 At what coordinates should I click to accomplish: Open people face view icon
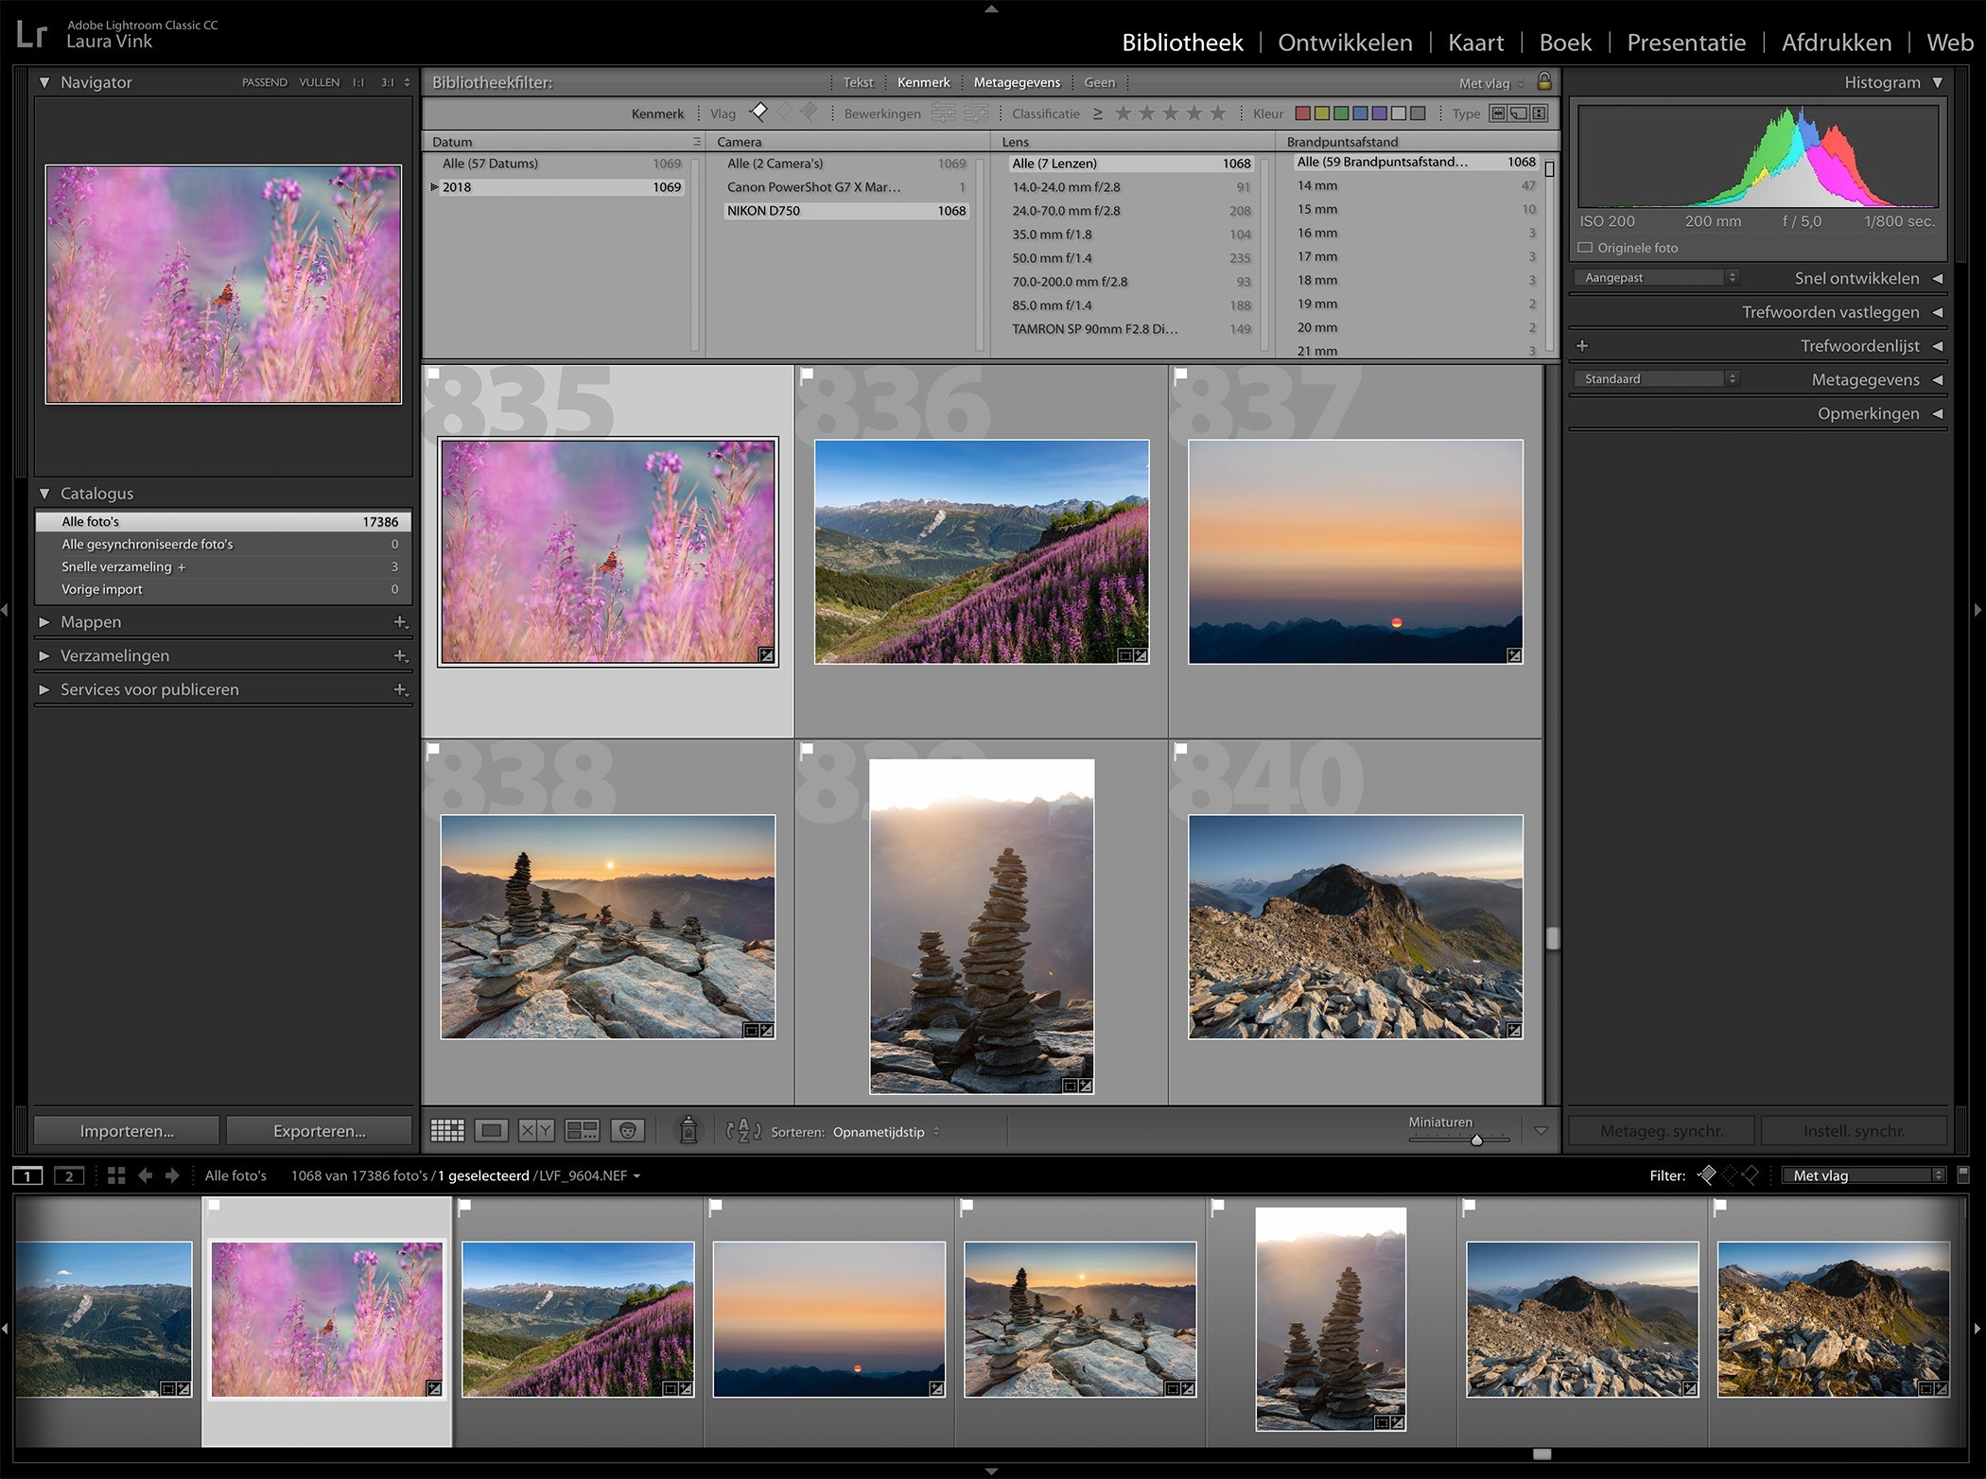pyautogui.click(x=627, y=1130)
